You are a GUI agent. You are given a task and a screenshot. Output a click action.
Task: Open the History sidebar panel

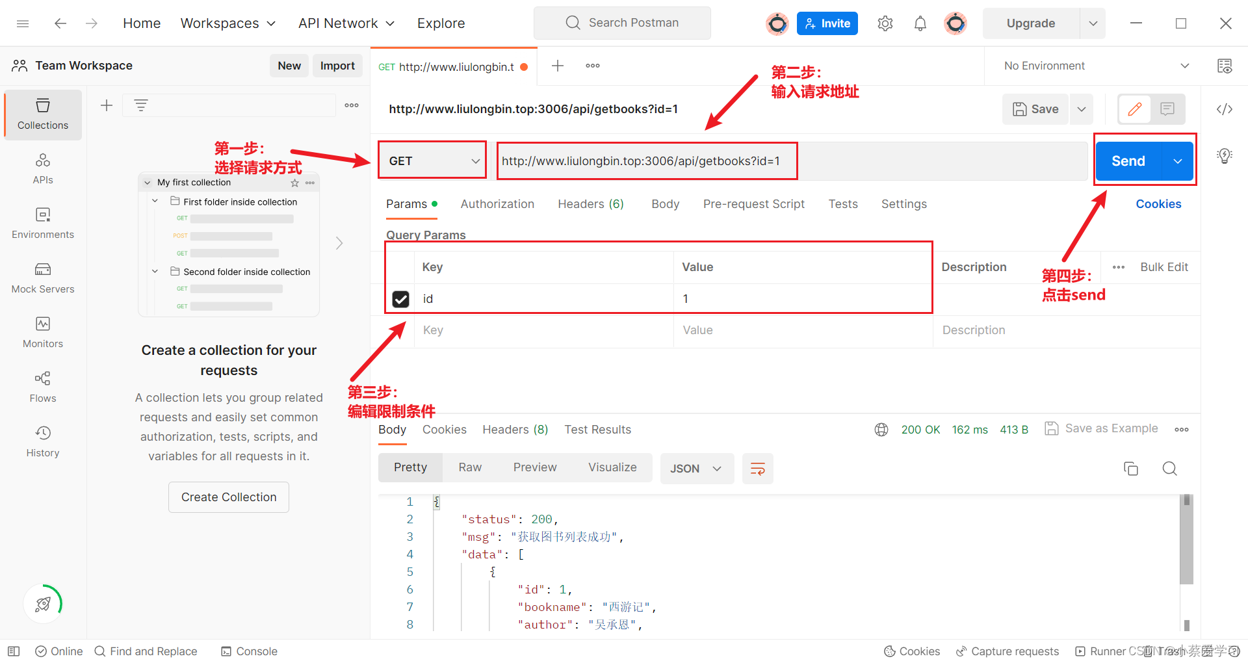pyautogui.click(x=43, y=442)
